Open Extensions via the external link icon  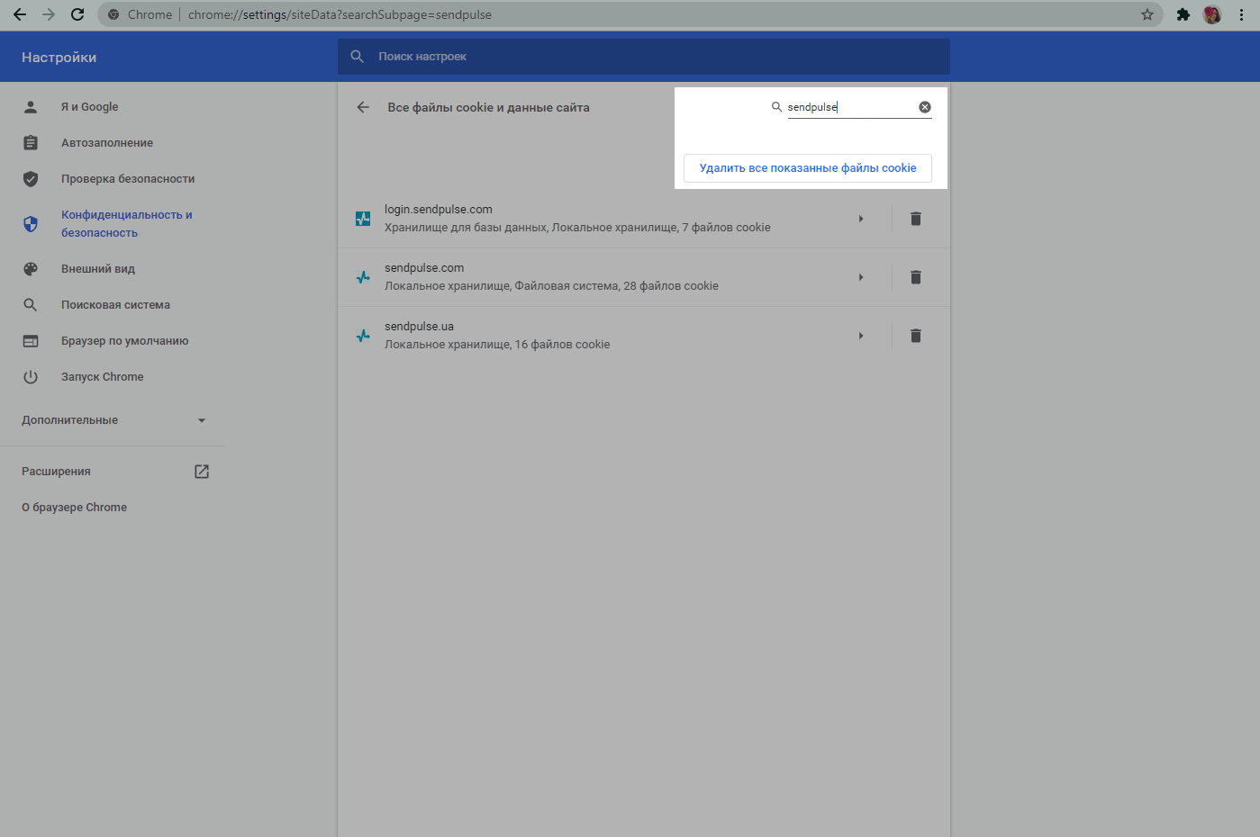click(202, 472)
